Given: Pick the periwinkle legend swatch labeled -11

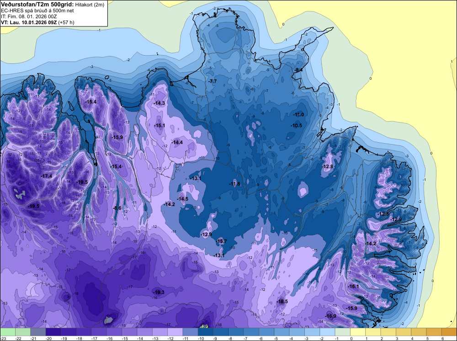Looking at the screenshot, I should pyautogui.click(x=190, y=332).
